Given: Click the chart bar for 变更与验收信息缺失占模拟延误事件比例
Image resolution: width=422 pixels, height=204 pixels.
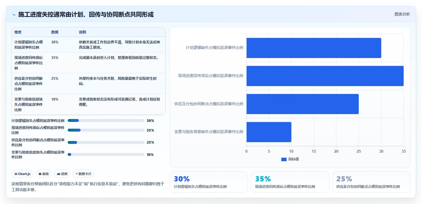Looking at the screenshot, I should coord(269,132).
